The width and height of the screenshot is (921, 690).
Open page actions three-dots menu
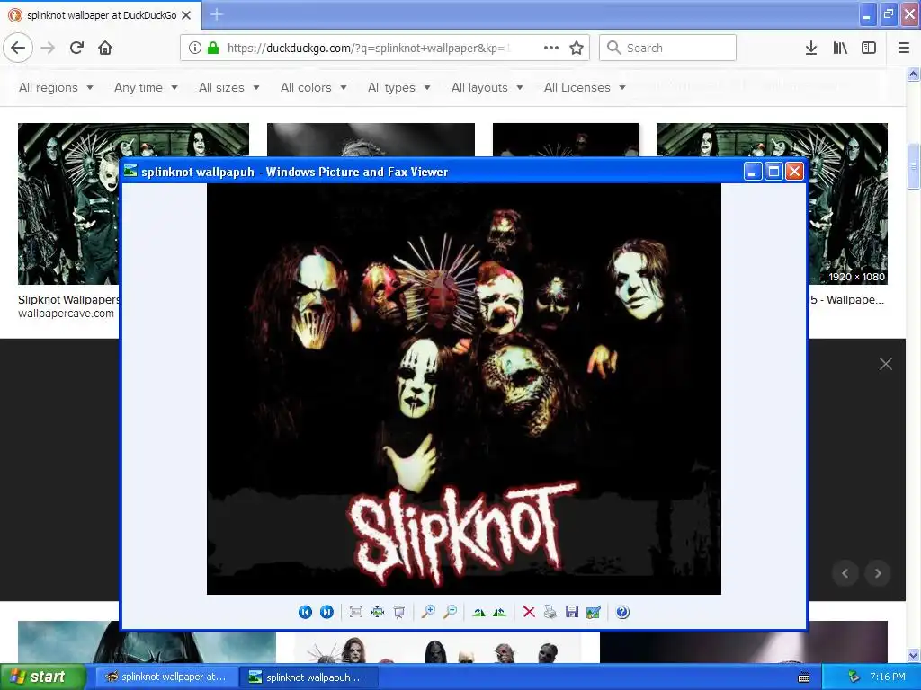551,48
